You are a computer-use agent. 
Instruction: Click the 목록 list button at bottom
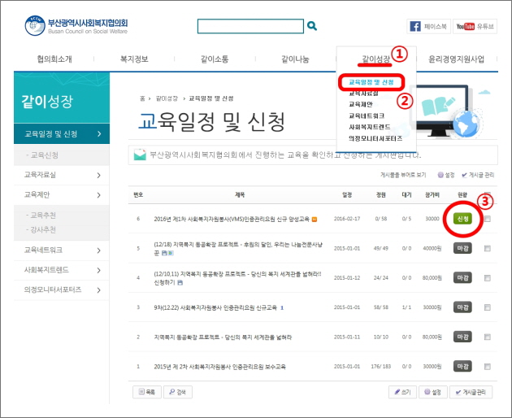(147, 392)
